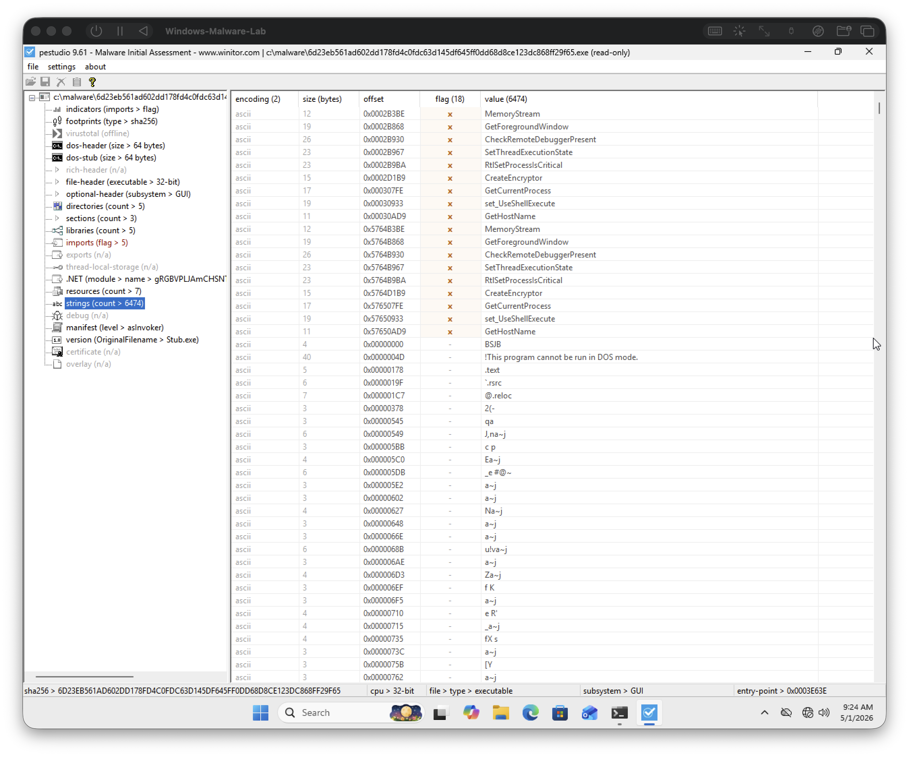Click the network globe tray icon
Screen dimensions: 909x757
coord(807,713)
